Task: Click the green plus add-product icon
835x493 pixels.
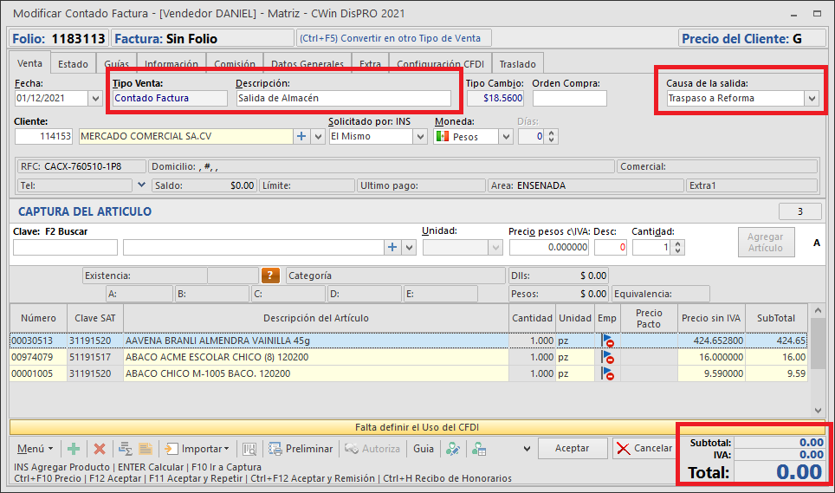Action: (x=74, y=449)
